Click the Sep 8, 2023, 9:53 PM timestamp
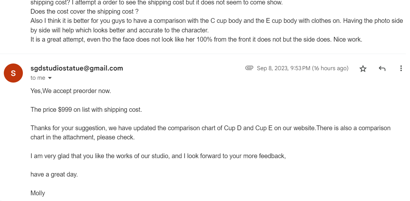Screen dimensions: 410x201 click(x=303, y=68)
